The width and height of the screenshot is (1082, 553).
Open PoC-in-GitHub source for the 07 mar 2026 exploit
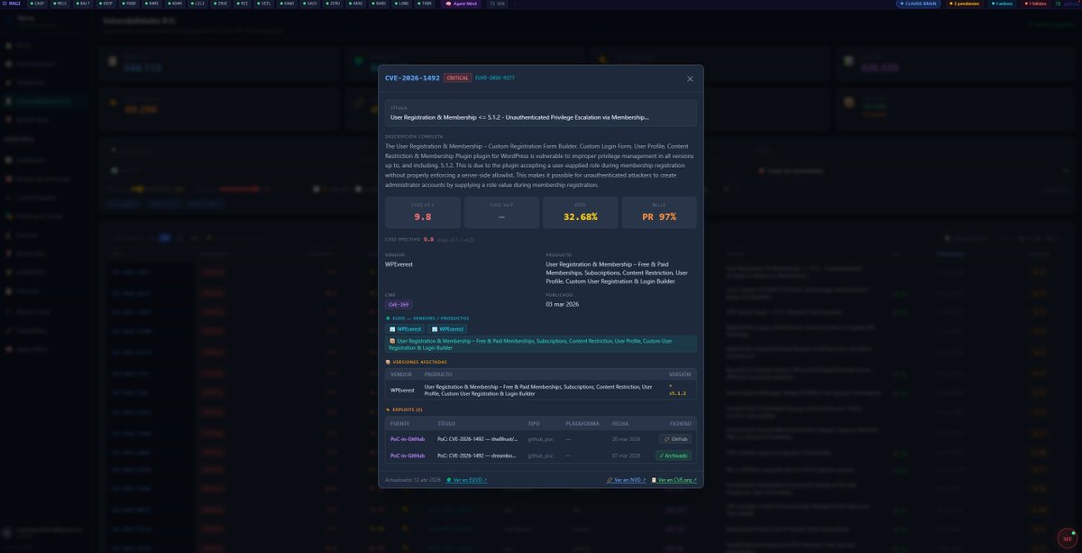click(x=408, y=456)
